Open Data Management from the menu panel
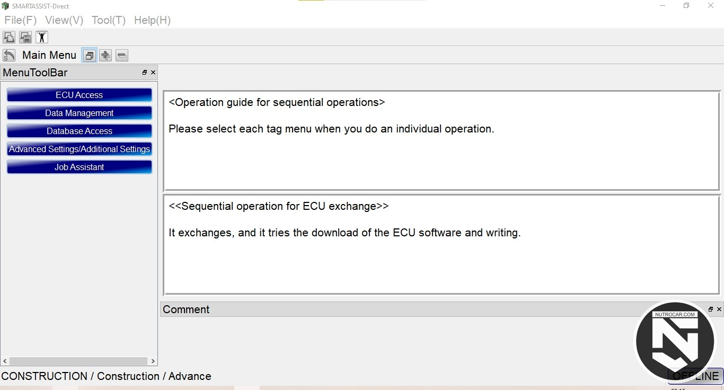Image resolution: width=724 pixels, height=390 pixels. (x=80, y=113)
